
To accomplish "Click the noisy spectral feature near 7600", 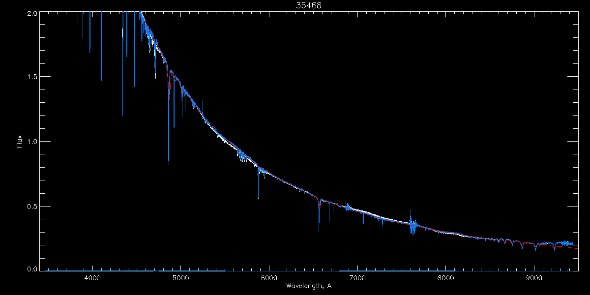I will [x=412, y=224].
